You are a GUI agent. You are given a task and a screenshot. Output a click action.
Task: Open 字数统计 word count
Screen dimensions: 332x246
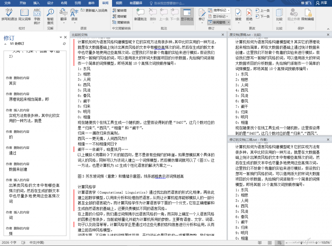coord(37,16)
